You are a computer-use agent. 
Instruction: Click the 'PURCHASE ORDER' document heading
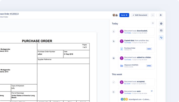[x=37, y=41]
